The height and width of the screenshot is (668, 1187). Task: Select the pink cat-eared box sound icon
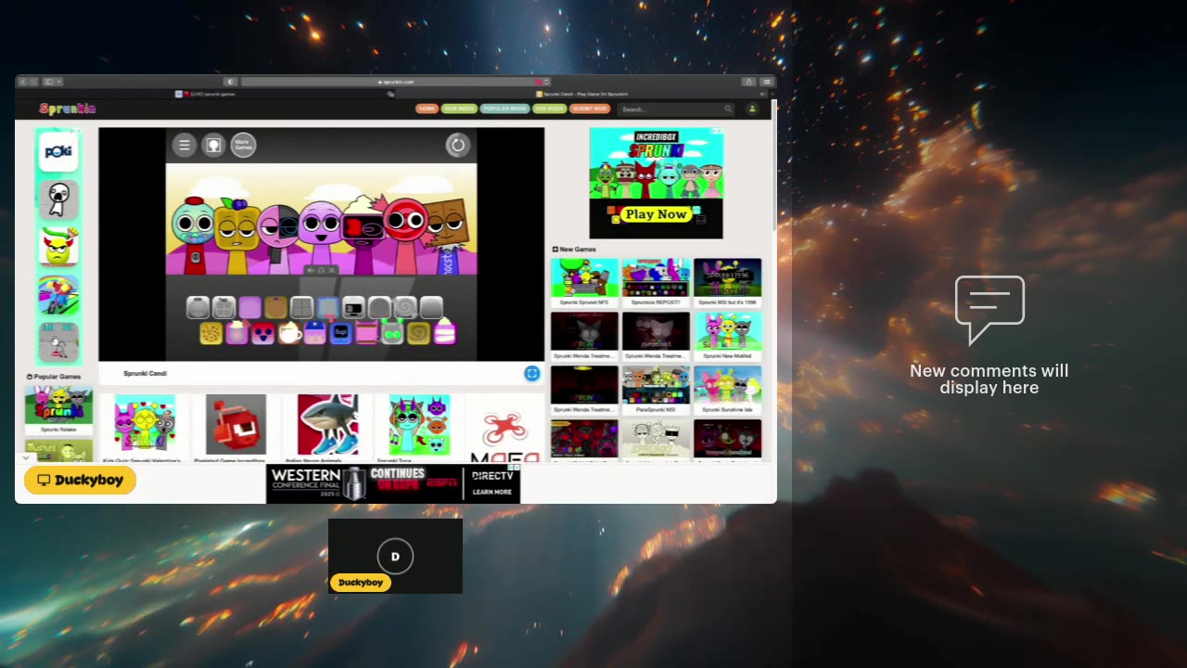pos(366,333)
